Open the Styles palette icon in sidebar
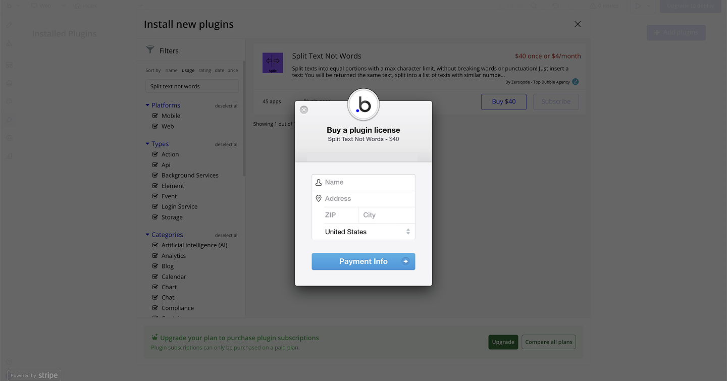This screenshot has width=727, height=381. pos(9,101)
